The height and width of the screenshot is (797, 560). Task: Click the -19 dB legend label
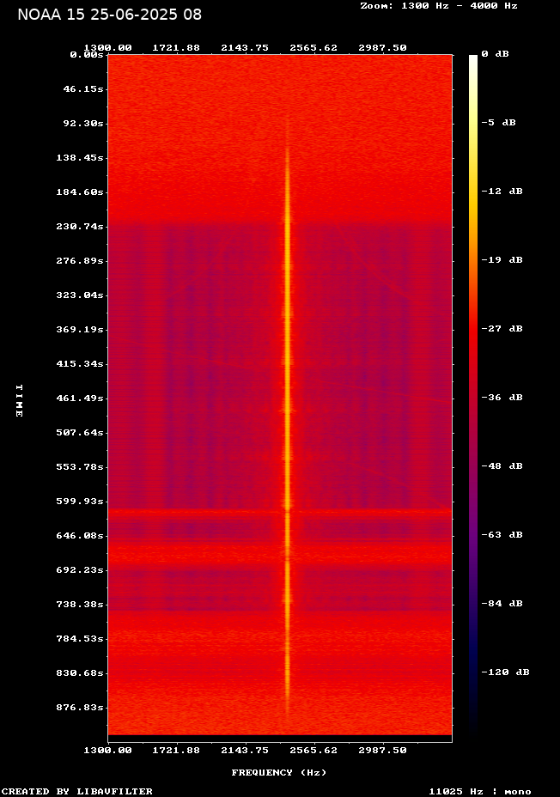point(502,259)
